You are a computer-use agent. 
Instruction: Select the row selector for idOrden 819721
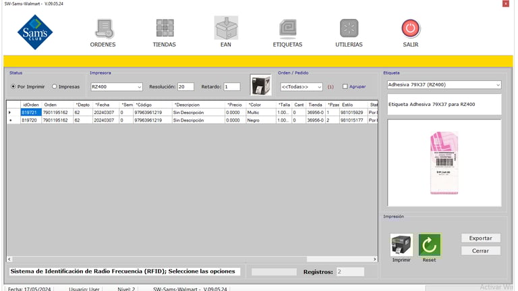coord(13,113)
